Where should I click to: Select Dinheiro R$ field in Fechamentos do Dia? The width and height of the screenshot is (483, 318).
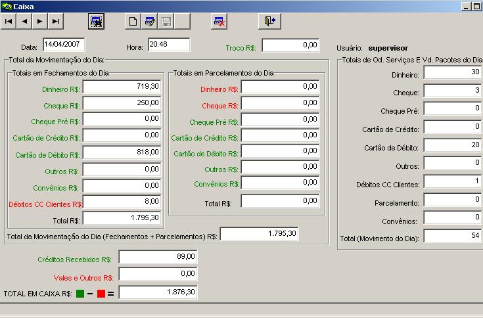click(x=122, y=87)
